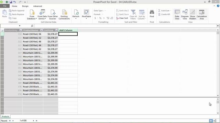Switch to diagram view icon in status bar
This screenshot has height=123, width=220.
pyautogui.click(x=215, y=121)
